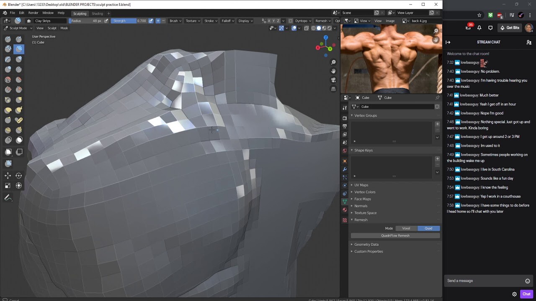Open the Falloff dropdown in the header
Screen dimensions: 536x301
(x=227, y=20)
